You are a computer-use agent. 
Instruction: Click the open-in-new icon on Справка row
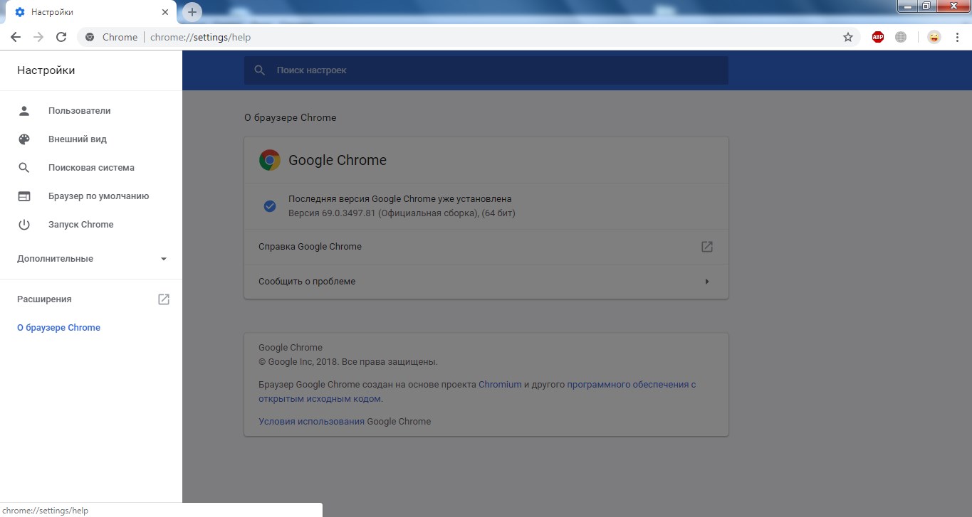click(706, 247)
